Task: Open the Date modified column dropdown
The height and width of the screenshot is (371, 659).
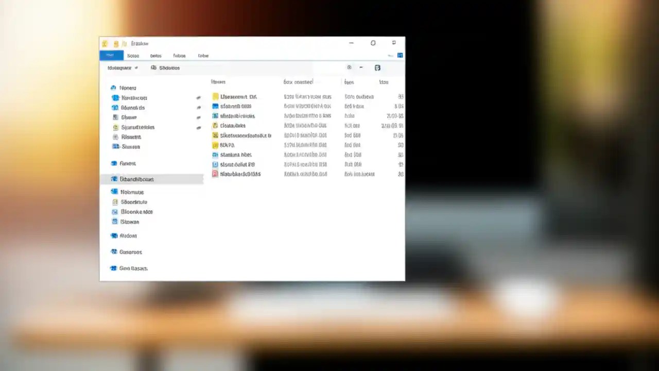Action: 318,82
